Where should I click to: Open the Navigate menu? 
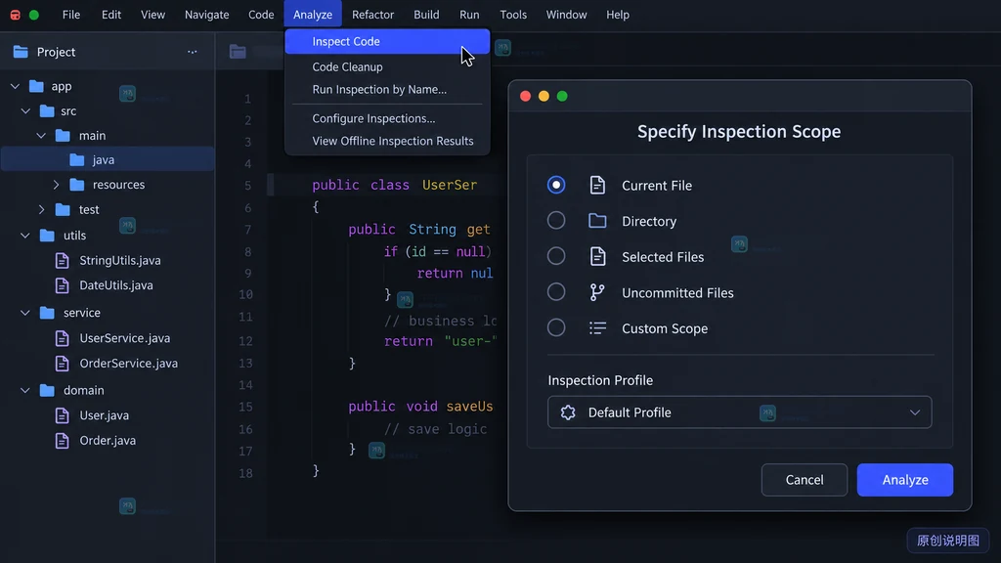coord(207,15)
